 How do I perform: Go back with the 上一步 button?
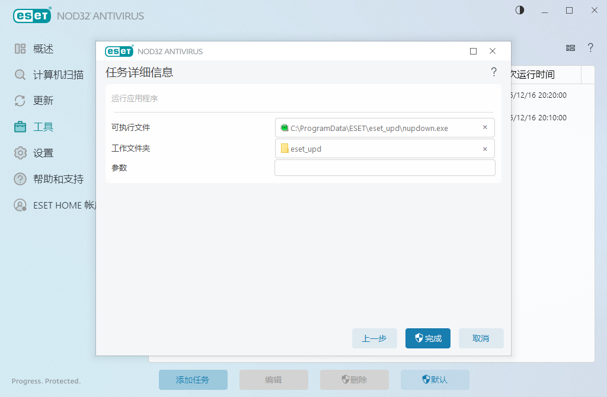[374, 338]
